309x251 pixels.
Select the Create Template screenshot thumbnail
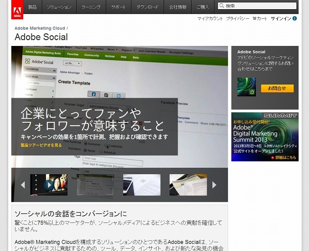coord(95,185)
